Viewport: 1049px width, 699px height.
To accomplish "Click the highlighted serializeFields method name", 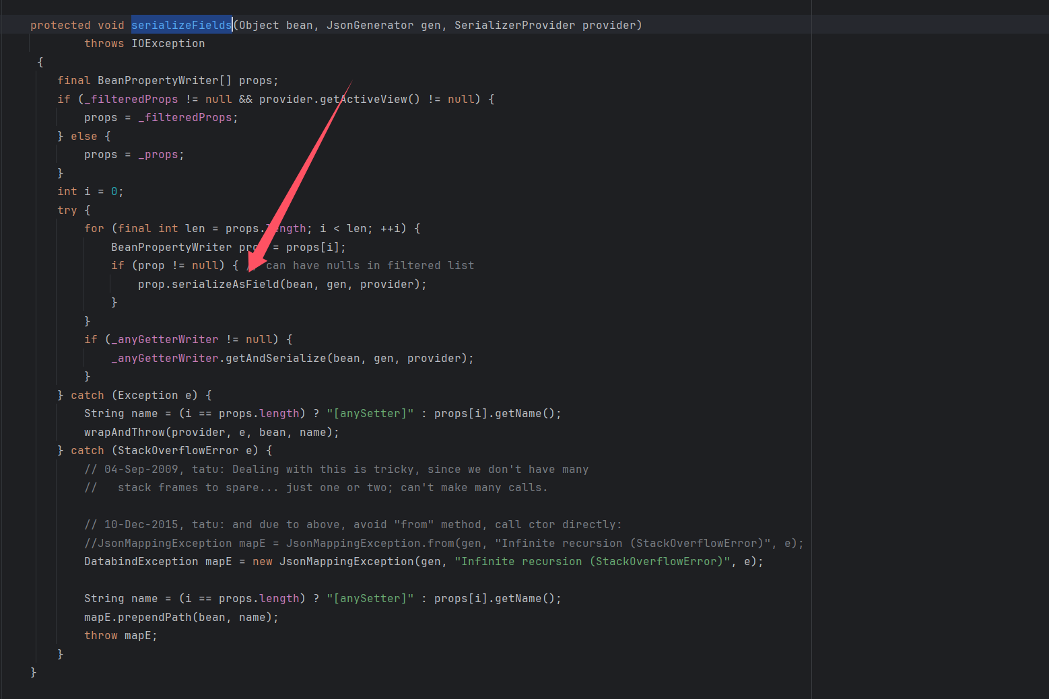I will [x=182, y=25].
